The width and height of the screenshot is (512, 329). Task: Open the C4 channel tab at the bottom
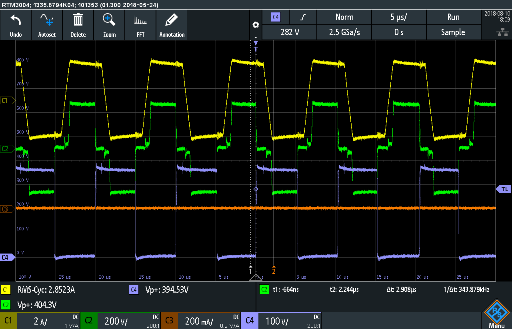[x=250, y=321]
